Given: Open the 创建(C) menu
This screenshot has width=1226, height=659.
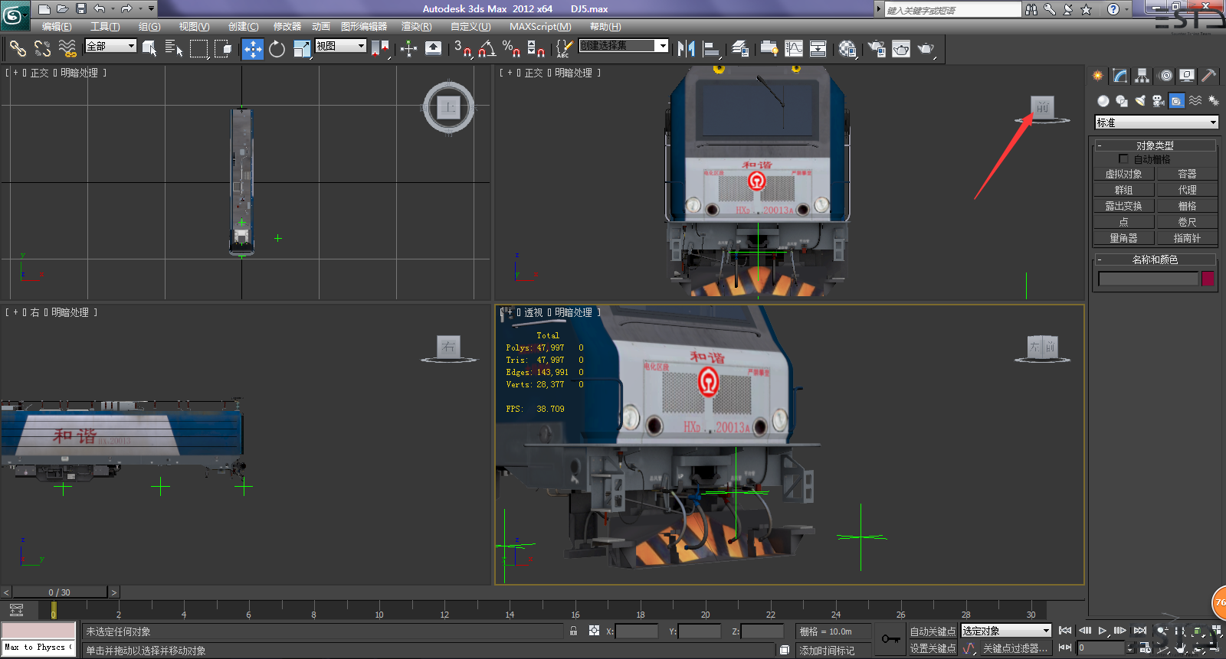Looking at the screenshot, I should point(243,27).
